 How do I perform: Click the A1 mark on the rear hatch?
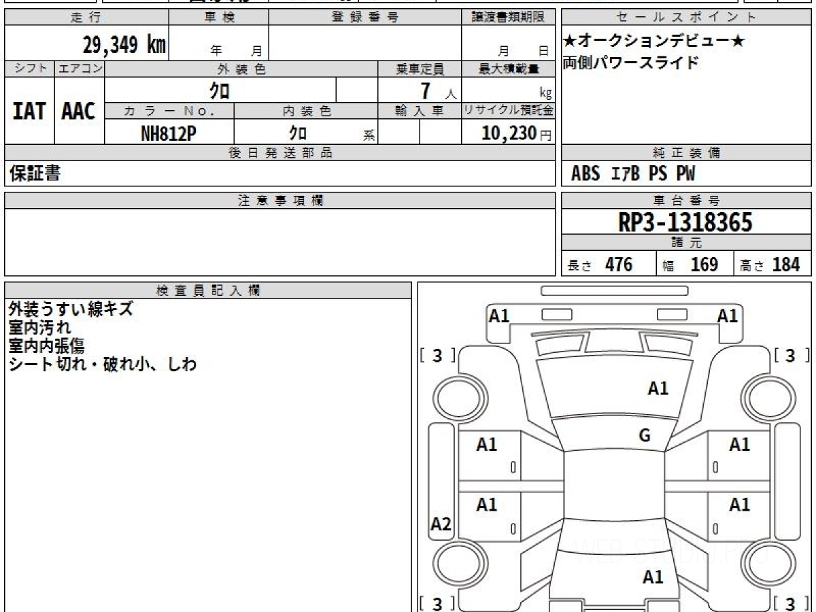coord(653,577)
